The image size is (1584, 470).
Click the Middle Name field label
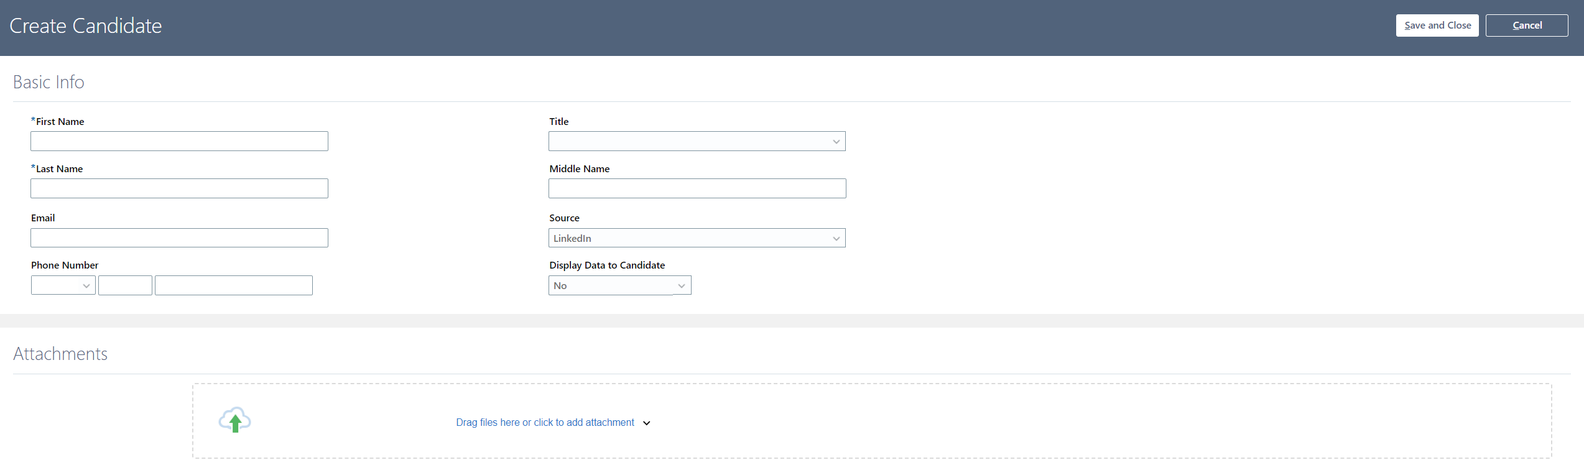(579, 169)
